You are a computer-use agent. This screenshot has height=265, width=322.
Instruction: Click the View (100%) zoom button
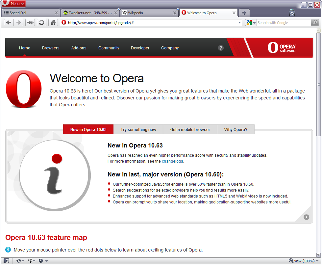tap(302, 261)
